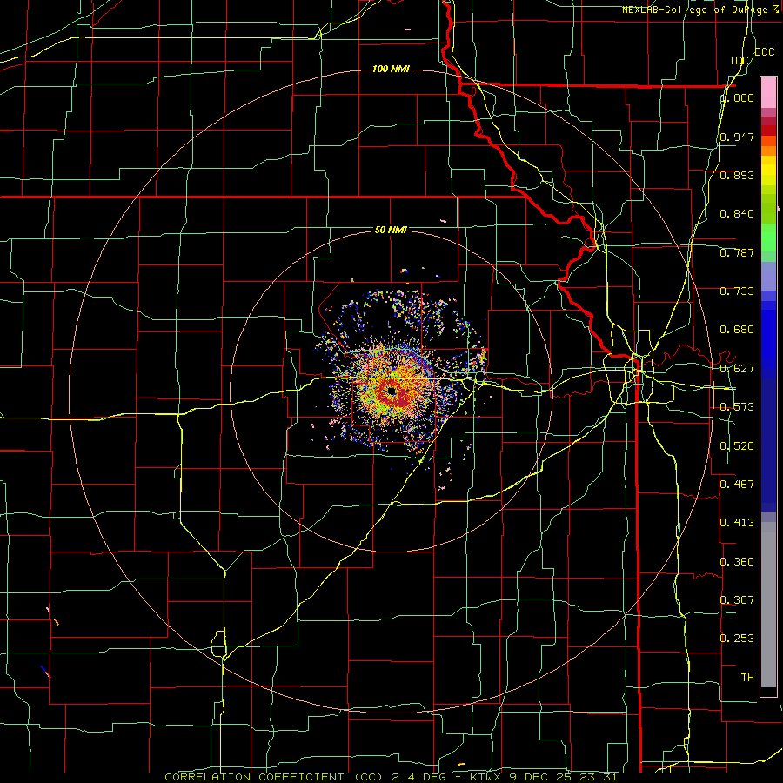This screenshot has height=783, width=783.
Task: Click the 0.413 scale value
Action: (x=737, y=523)
